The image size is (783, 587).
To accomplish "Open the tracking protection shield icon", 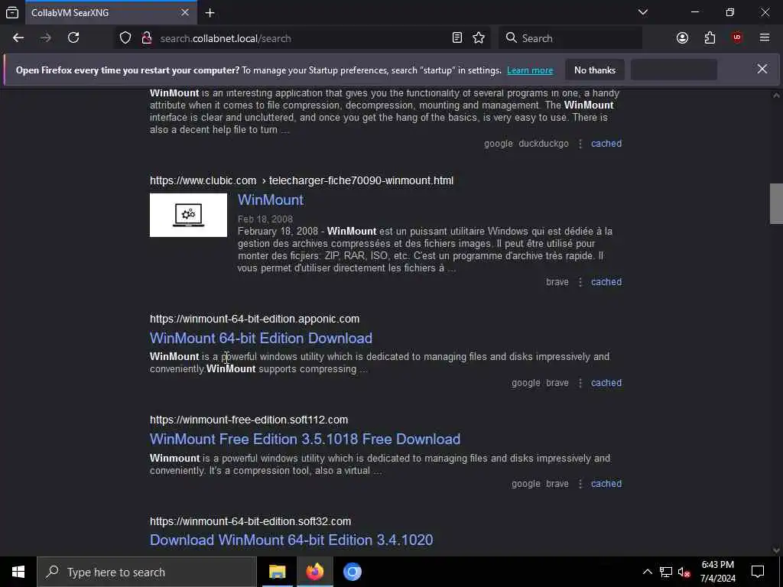I will tap(125, 38).
